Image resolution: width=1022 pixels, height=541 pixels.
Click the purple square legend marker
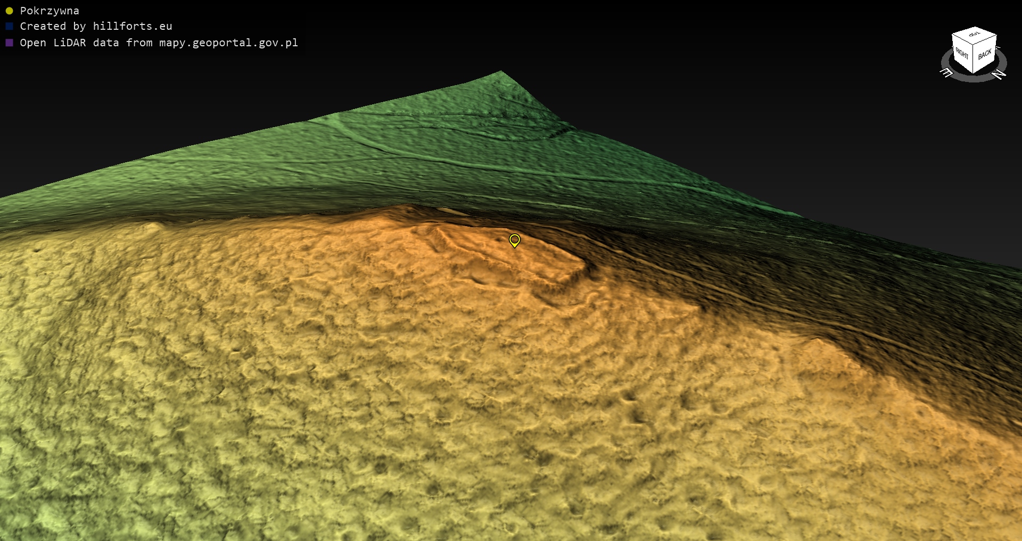[9, 43]
